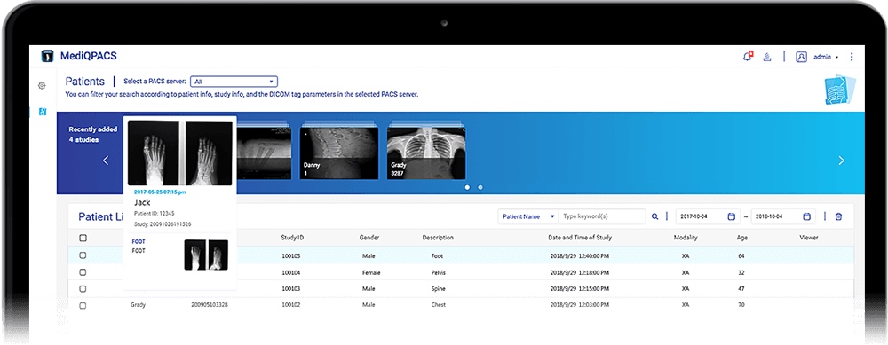888x345 pixels.
Task: Click date 2018/9/29 12:03:00 PM
Action: pyautogui.click(x=580, y=305)
